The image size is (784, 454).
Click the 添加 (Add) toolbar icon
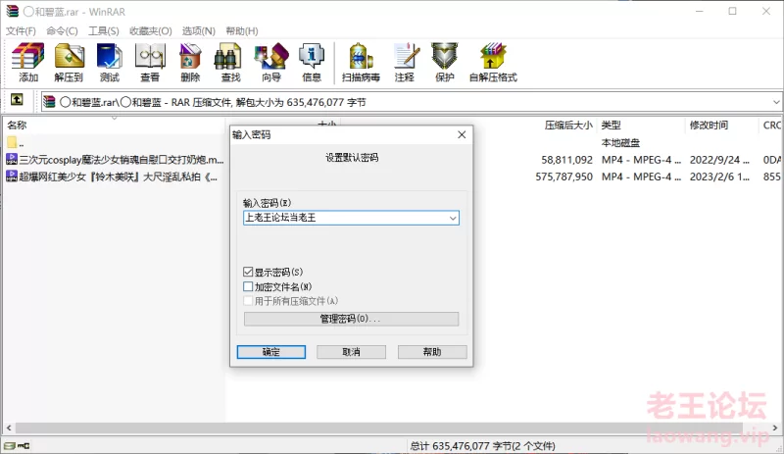pos(28,62)
